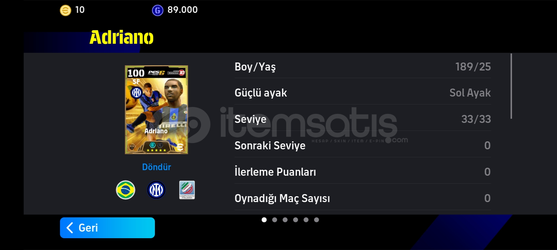Tap the Campionato Italiano league badge
557x250 pixels.
click(x=187, y=190)
